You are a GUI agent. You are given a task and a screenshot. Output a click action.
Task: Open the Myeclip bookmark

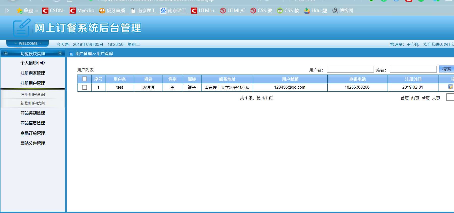pyautogui.click(x=82, y=11)
